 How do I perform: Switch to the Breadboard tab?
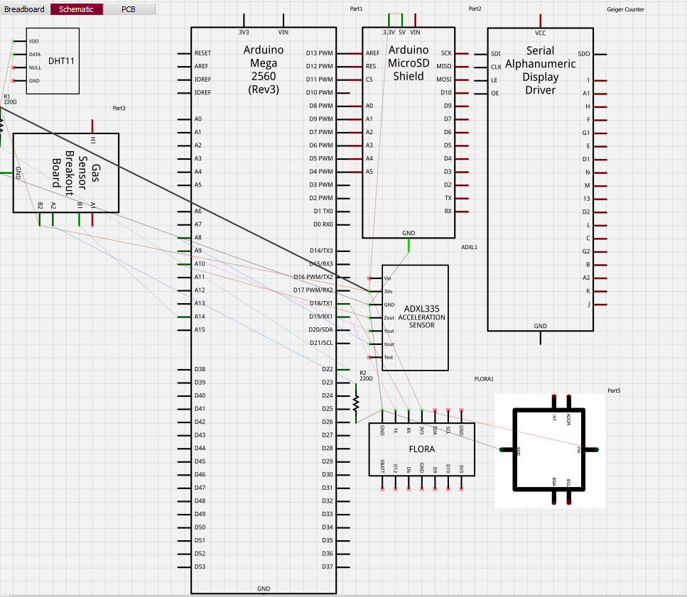coord(25,9)
